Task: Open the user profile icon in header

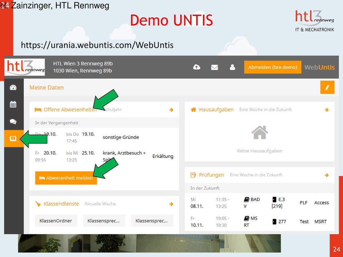Action: point(232,67)
